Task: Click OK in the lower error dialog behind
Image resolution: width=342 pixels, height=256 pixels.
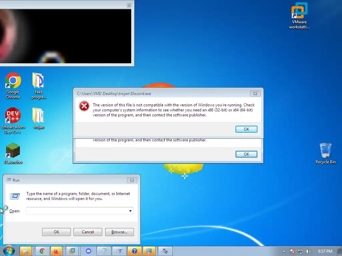Action: click(246, 154)
